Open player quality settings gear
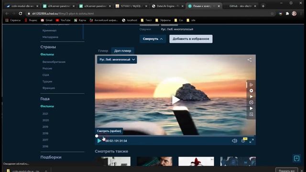 (x=243, y=140)
